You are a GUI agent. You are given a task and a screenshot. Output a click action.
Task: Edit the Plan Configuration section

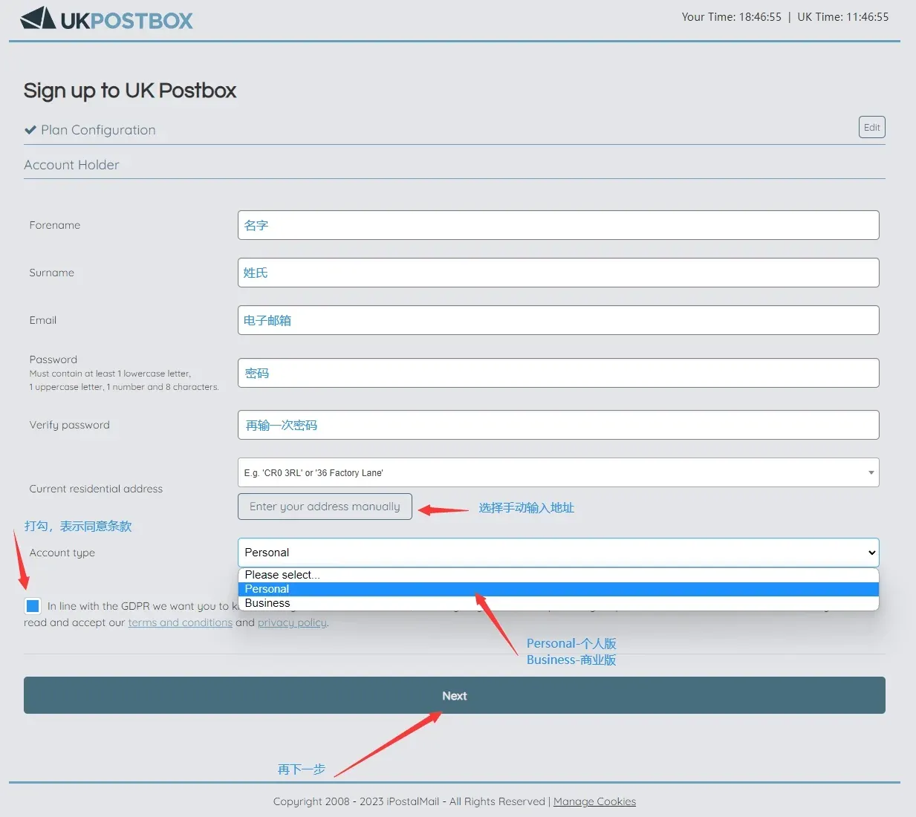[x=871, y=127]
